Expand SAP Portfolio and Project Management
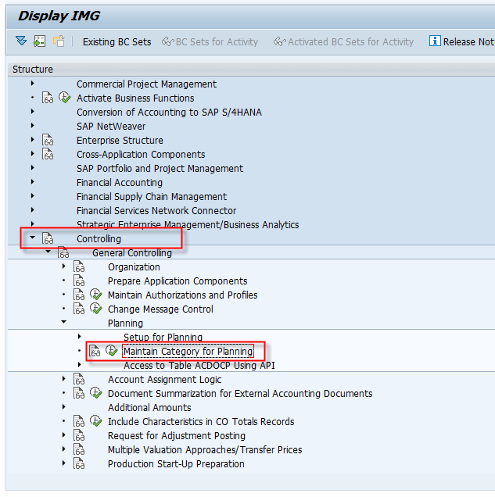The width and height of the screenshot is (495, 497). [32, 168]
